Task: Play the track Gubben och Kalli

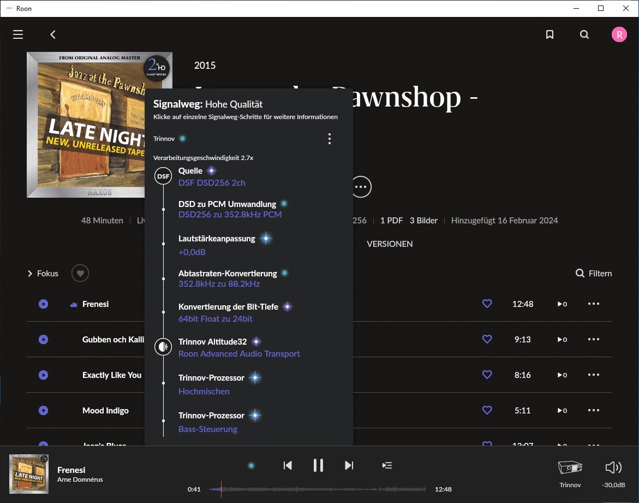Action: click(43, 339)
